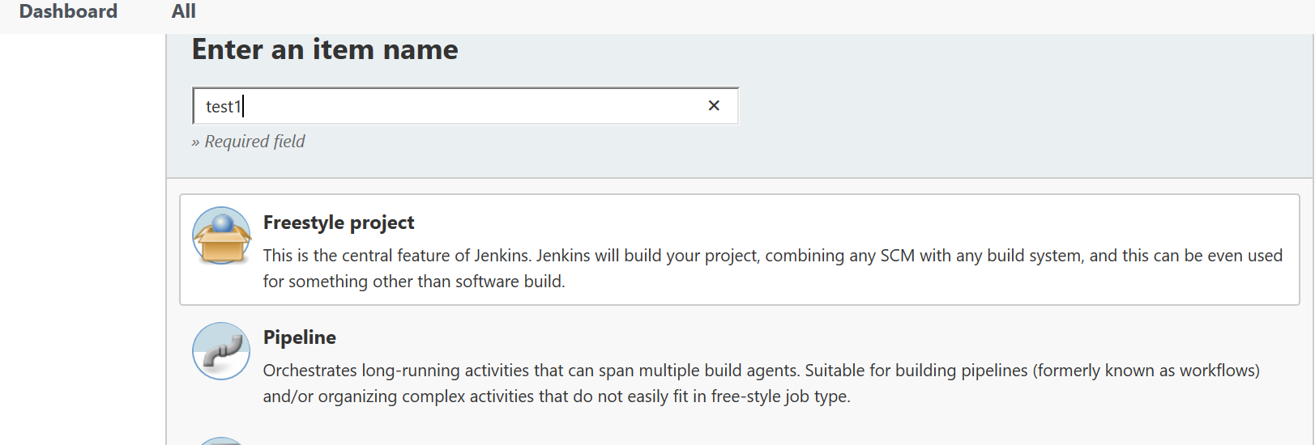Image resolution: width=1315 pixels, height=445 pixels.
Task: Choose the Pipeline title
Action: [x=300, y=337]
